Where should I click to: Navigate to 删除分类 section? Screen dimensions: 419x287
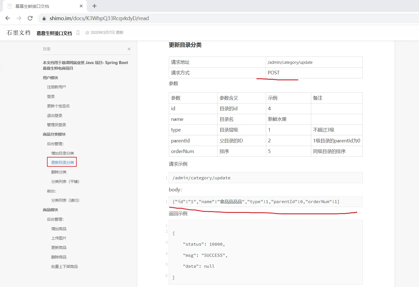pos(59,172)
